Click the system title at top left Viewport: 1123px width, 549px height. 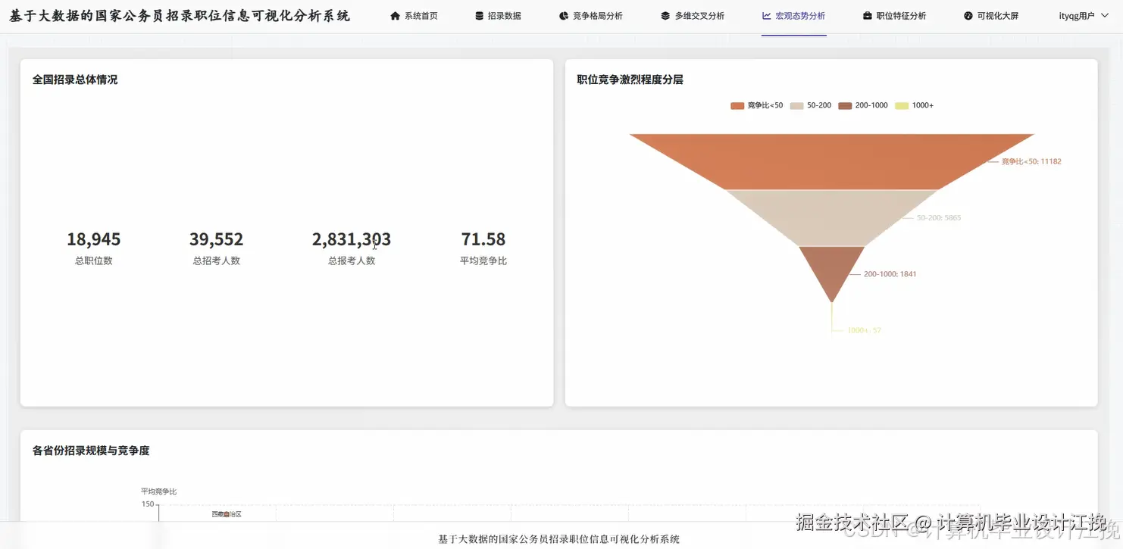180,16
